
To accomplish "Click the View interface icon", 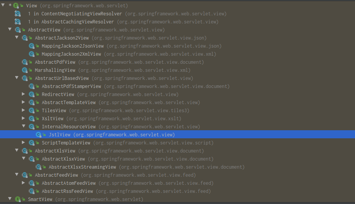I will (17, 6).
